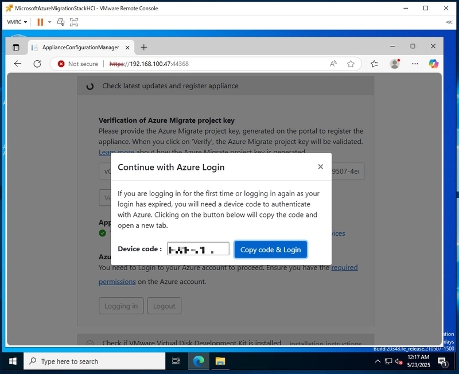Image resolution: width=459 pixels, height=374 pixels.
Task: Go back in Edge browser
Action: pyautogui.click(x=18, y=64)
